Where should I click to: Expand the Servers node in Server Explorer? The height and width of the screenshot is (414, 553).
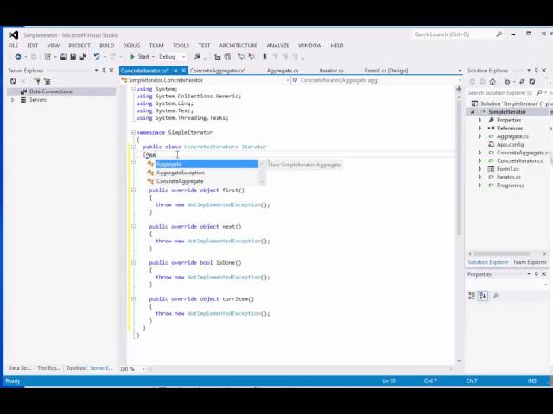pos(12,100)
